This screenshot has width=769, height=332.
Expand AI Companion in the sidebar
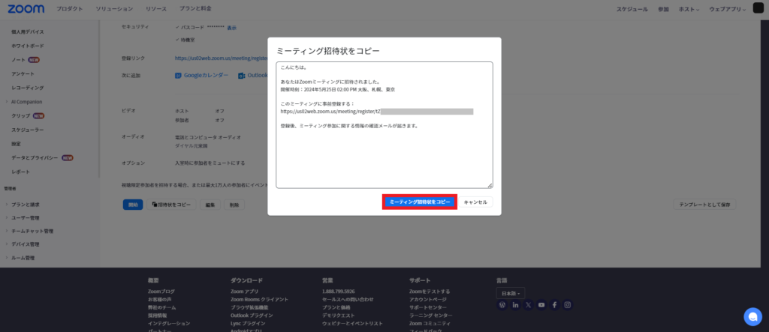(32, 101)
